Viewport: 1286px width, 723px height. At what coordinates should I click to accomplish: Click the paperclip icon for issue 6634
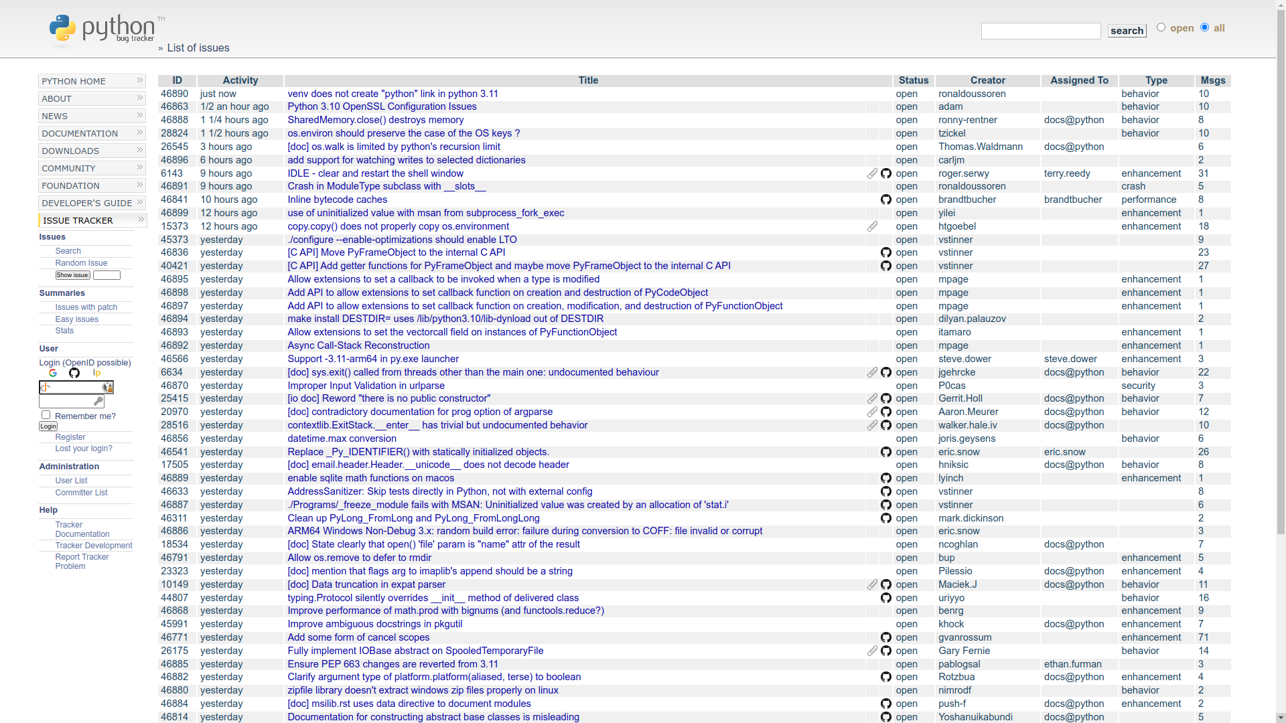872,372
